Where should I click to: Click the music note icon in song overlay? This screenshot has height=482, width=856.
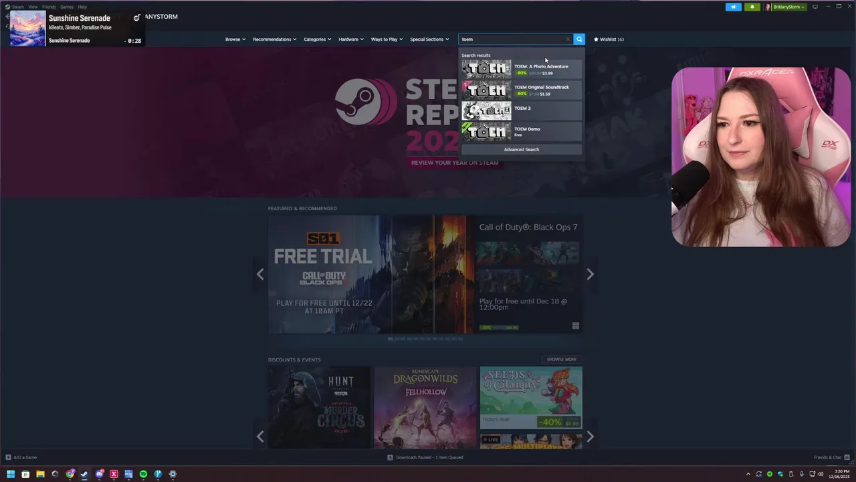pos(137,17)
